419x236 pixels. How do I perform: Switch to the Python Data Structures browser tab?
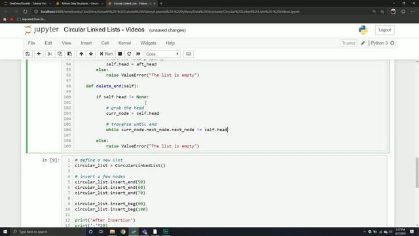[80, 3]
